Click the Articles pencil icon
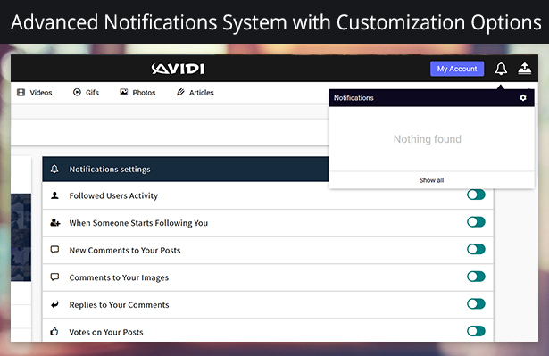Image resolution: width=549 pixels, height=356 pixels. [180, 92]
